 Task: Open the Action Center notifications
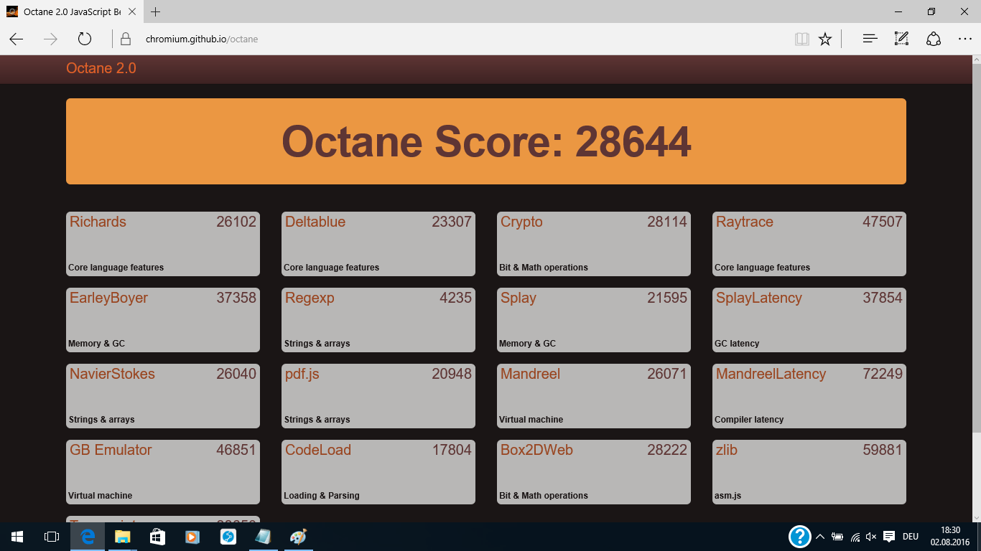[x=889, y=537]
